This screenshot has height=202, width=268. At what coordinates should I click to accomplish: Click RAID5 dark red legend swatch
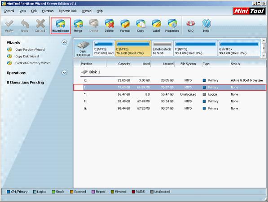pos(133,192)
